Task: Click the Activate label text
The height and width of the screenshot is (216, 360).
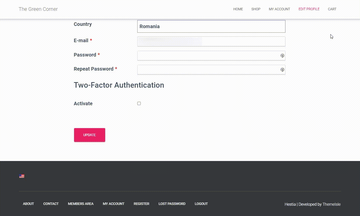Action: point(83,103)
